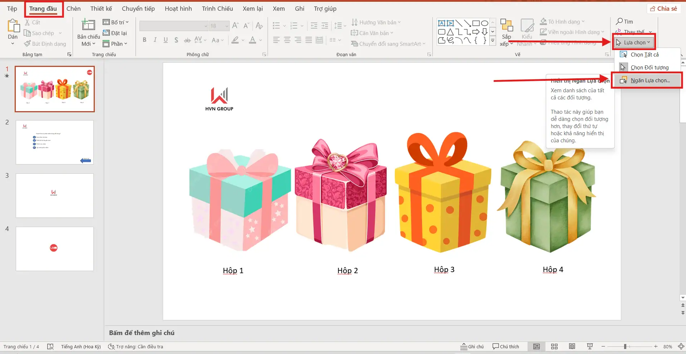Expand the Lựa chọn dropdown
Image resolution: width=686 pixels, height=354 pixels.
(x=634, y=43)
